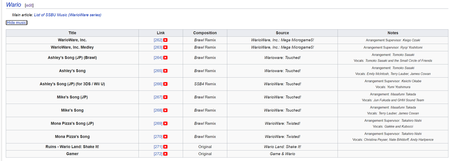Screen dimensions: 450x161
Task: Click Vocals: Gakkie and Kubocci note
Action: click(x=393, y=127)
